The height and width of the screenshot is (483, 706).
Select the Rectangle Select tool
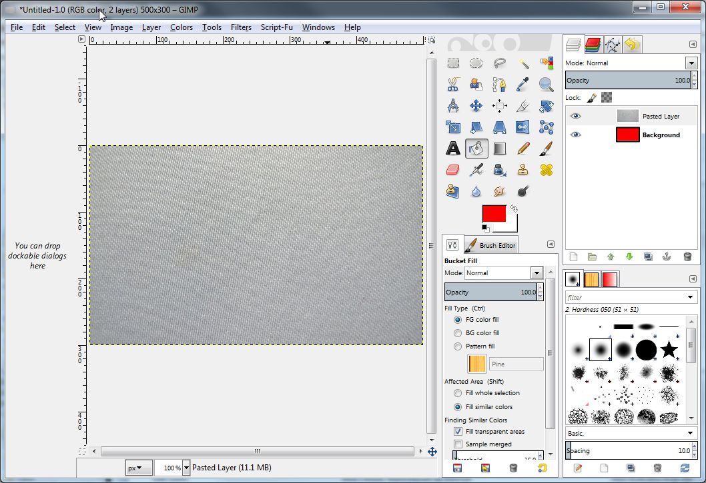[453, 63]
